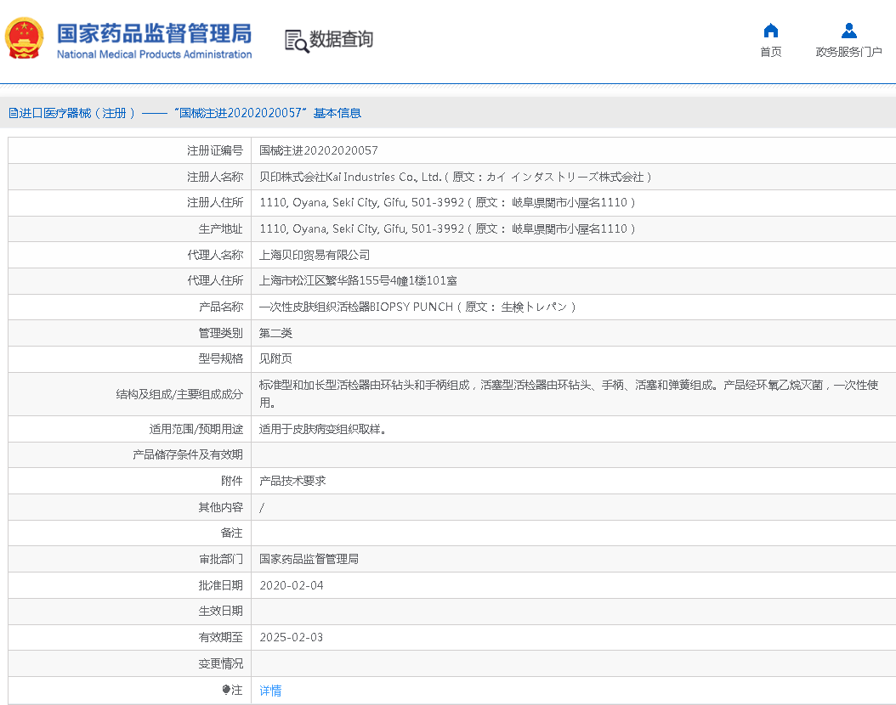Image resolution: width=896 pixels, height=705 pixels.
Task: Select the 有效期至 date 2025-02-03
Action: click(x=291, y=637)
